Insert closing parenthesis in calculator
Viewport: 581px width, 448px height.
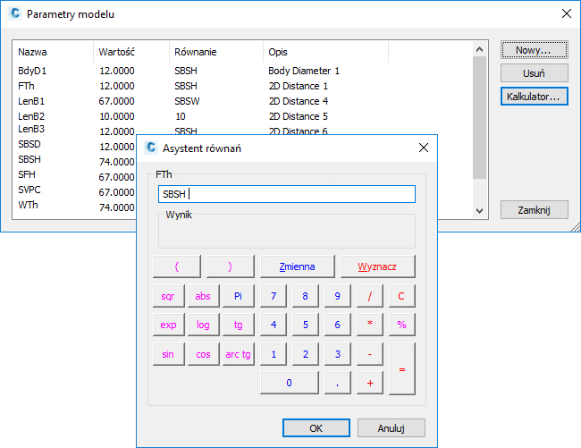[x=230, y=266]
